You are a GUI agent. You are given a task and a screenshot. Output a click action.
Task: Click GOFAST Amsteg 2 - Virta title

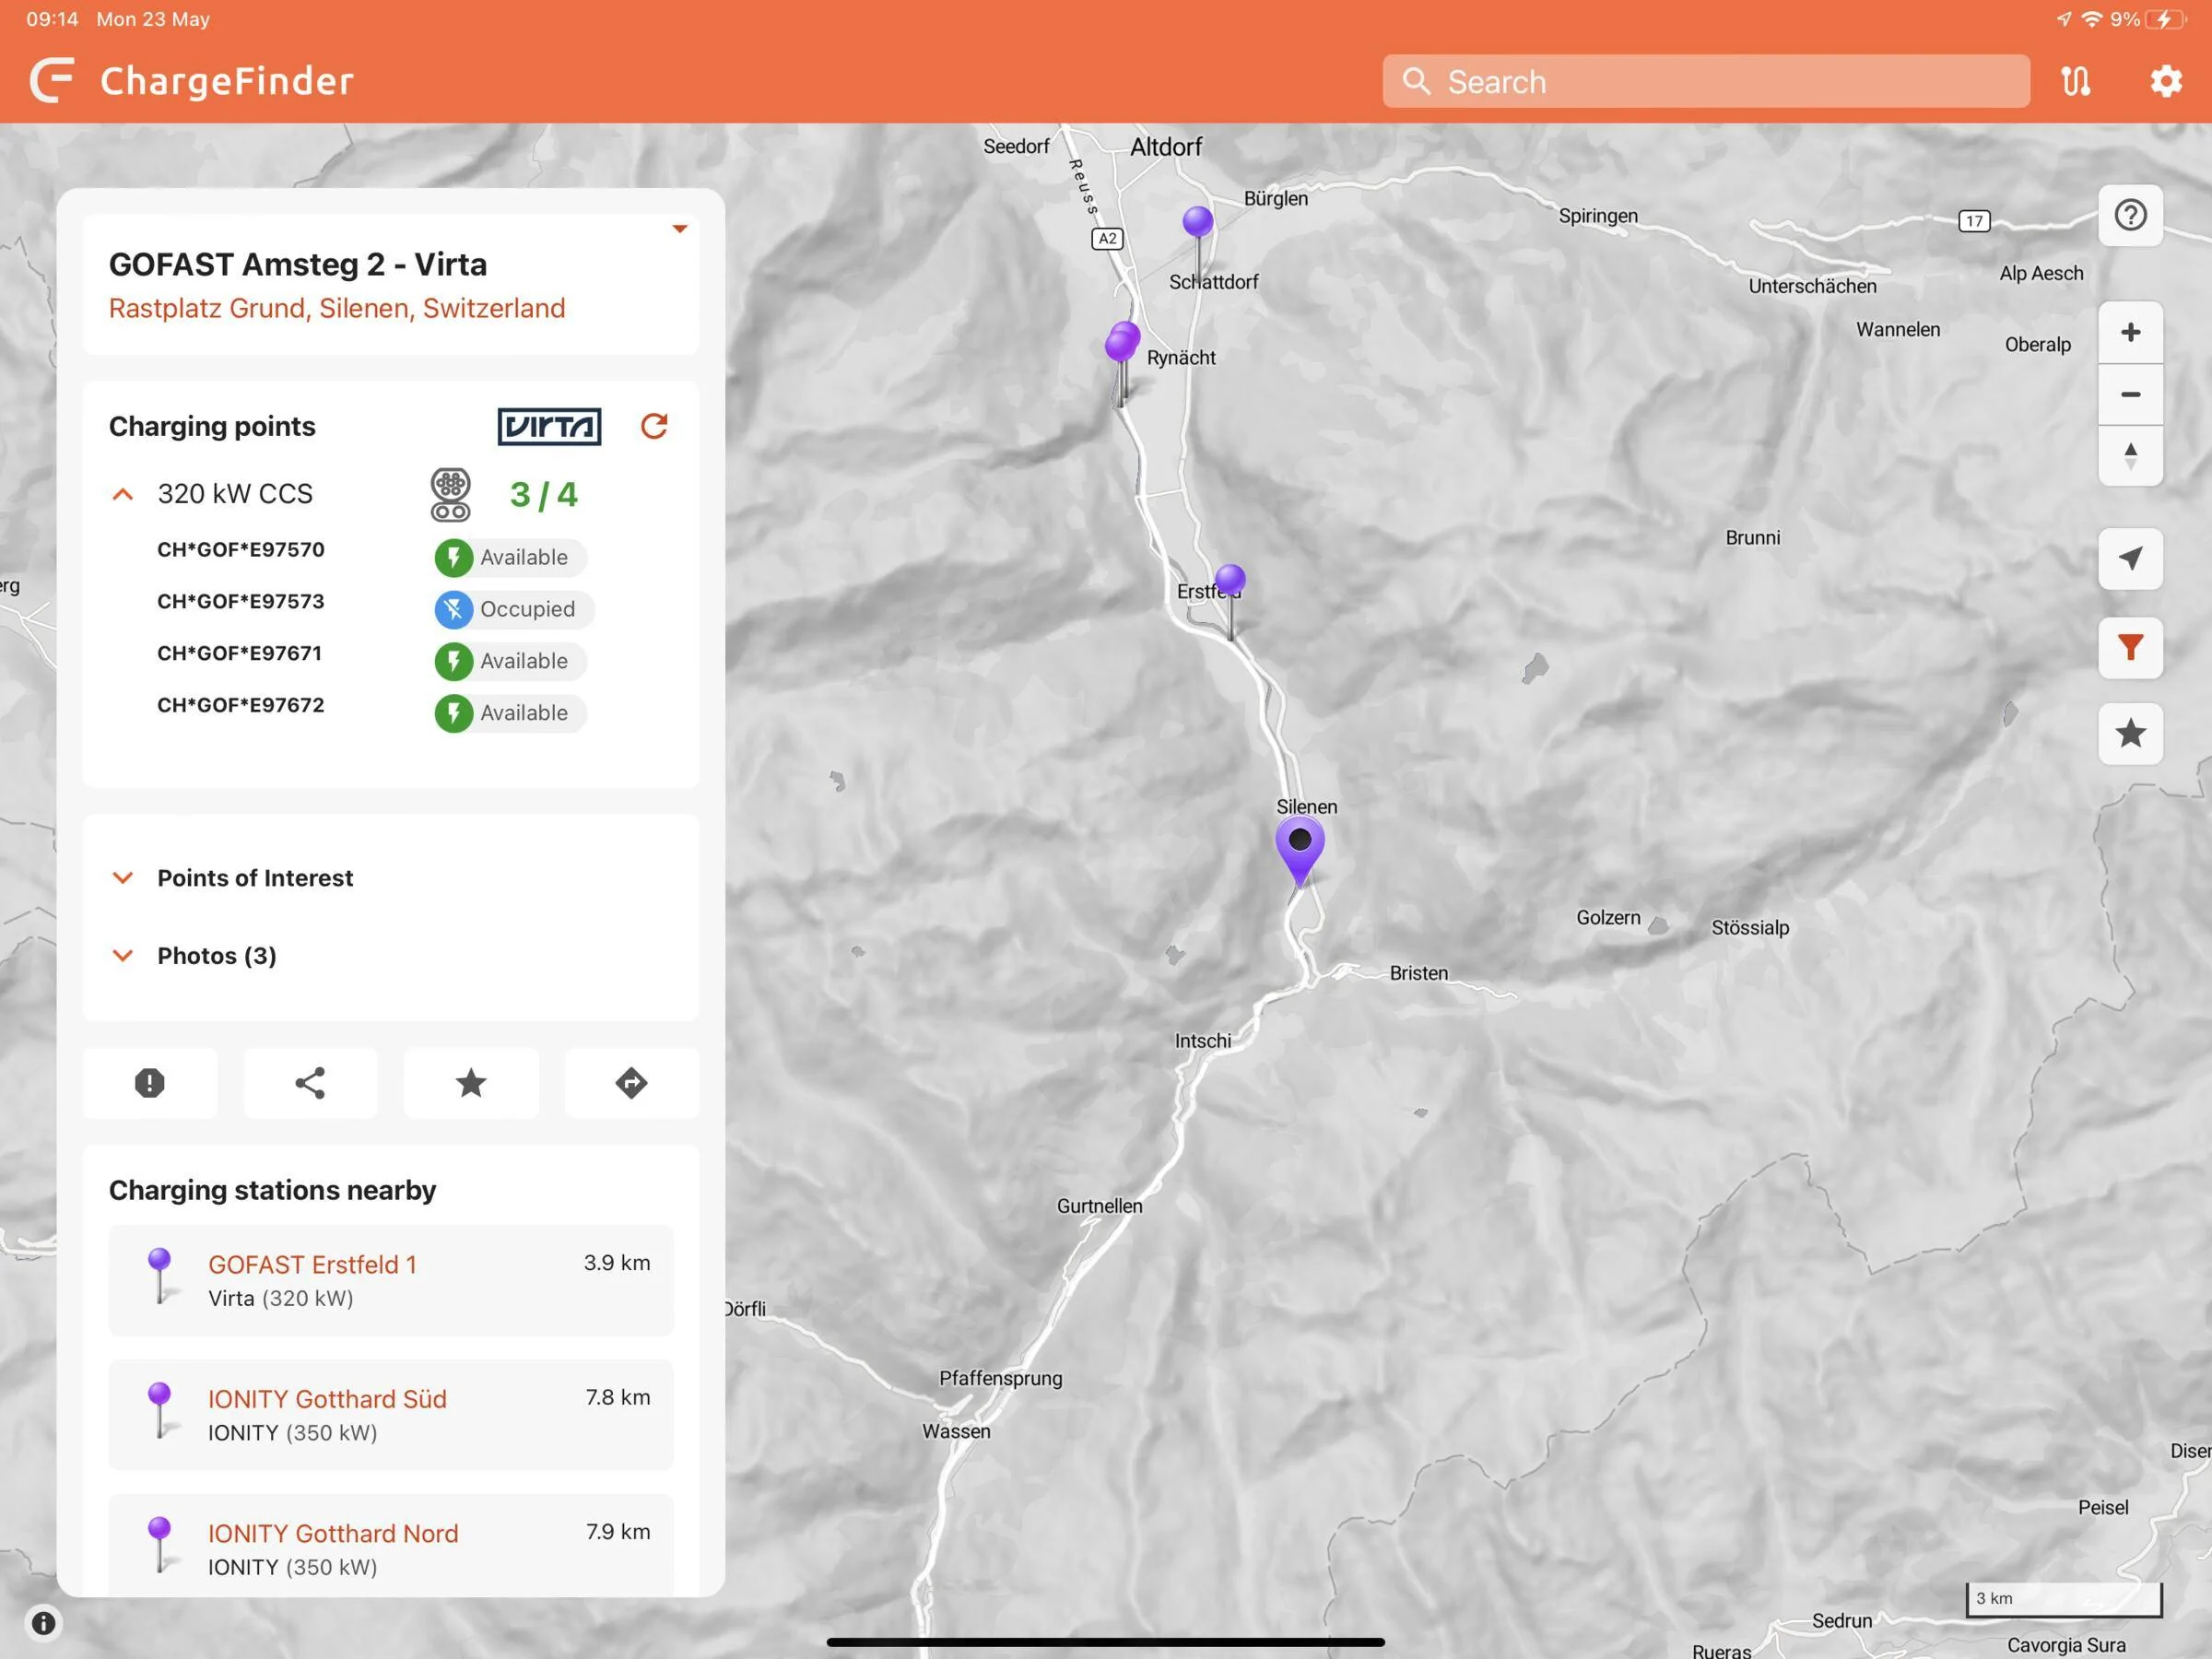(x=298, y=264)
